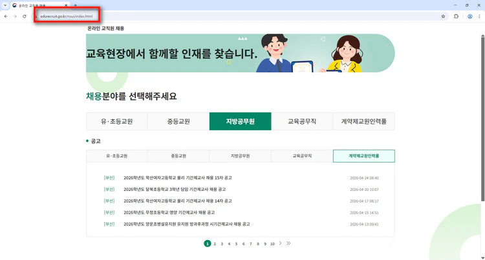Click the 온라인 교직원 채용 site title
Image resolution: width=485 pixels, height=260 pixels.
(x=106, y=28)
